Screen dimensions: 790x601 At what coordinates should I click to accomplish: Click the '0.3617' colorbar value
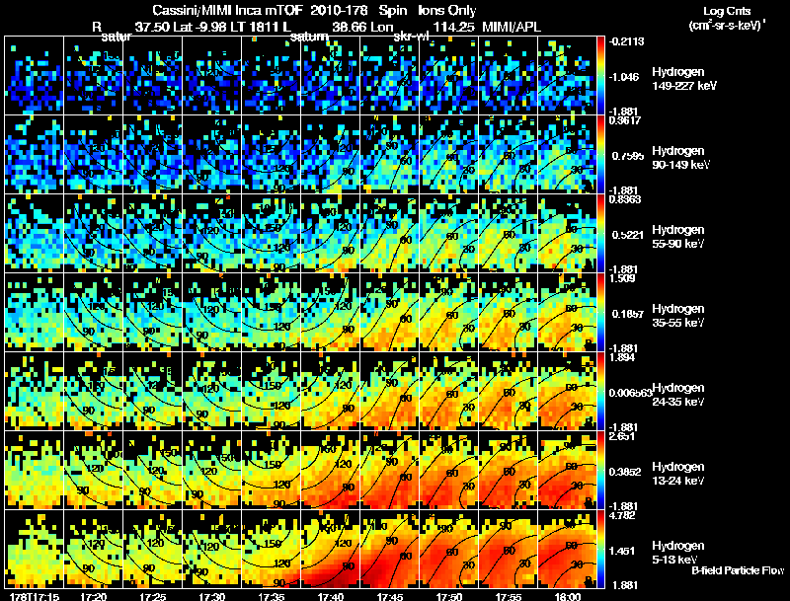[625, 120]
